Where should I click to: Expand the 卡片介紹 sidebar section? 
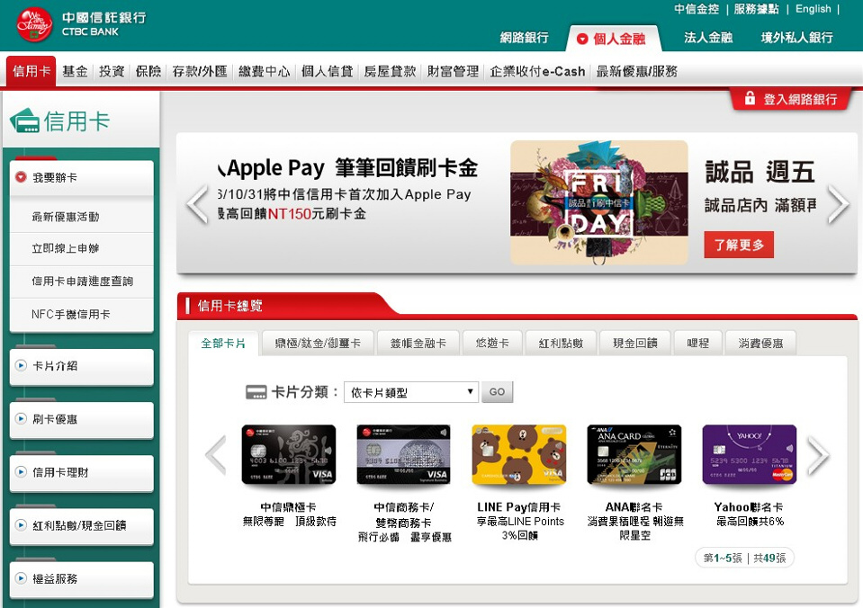pyautogui.click(x=82, y=366)
